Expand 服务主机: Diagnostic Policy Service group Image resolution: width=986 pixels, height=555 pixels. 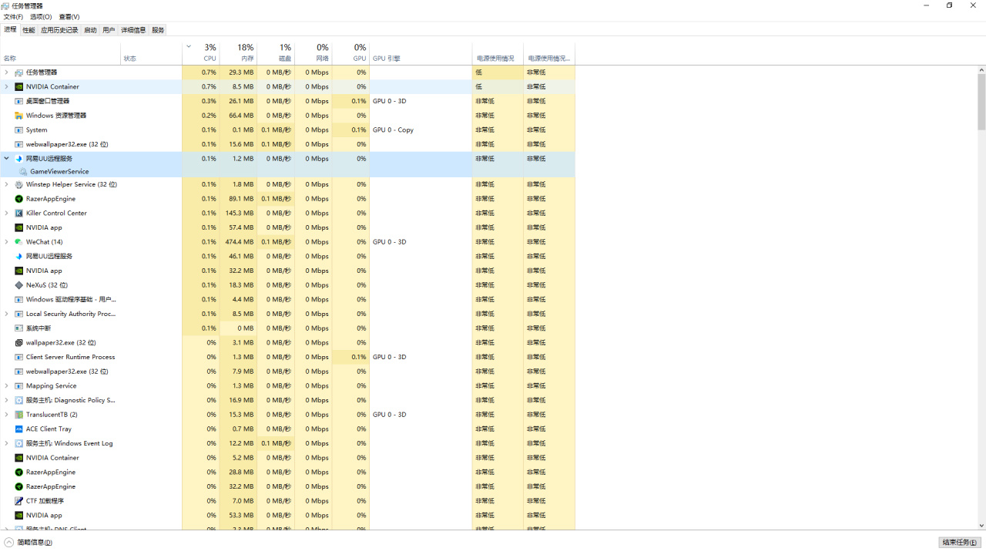(6, 400)
